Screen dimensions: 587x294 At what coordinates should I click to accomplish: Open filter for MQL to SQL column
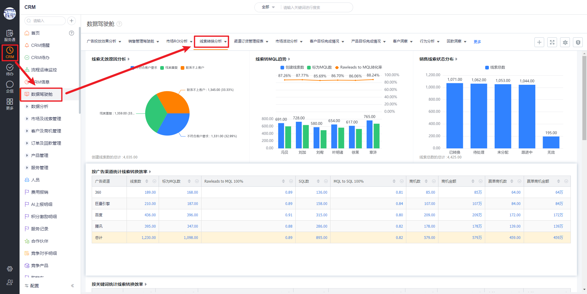[402, 181]
